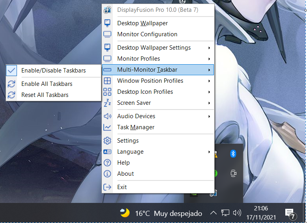Expand the Language submenu arrow
The height and width of the screenshot is (223, 307).
(209, 152)
